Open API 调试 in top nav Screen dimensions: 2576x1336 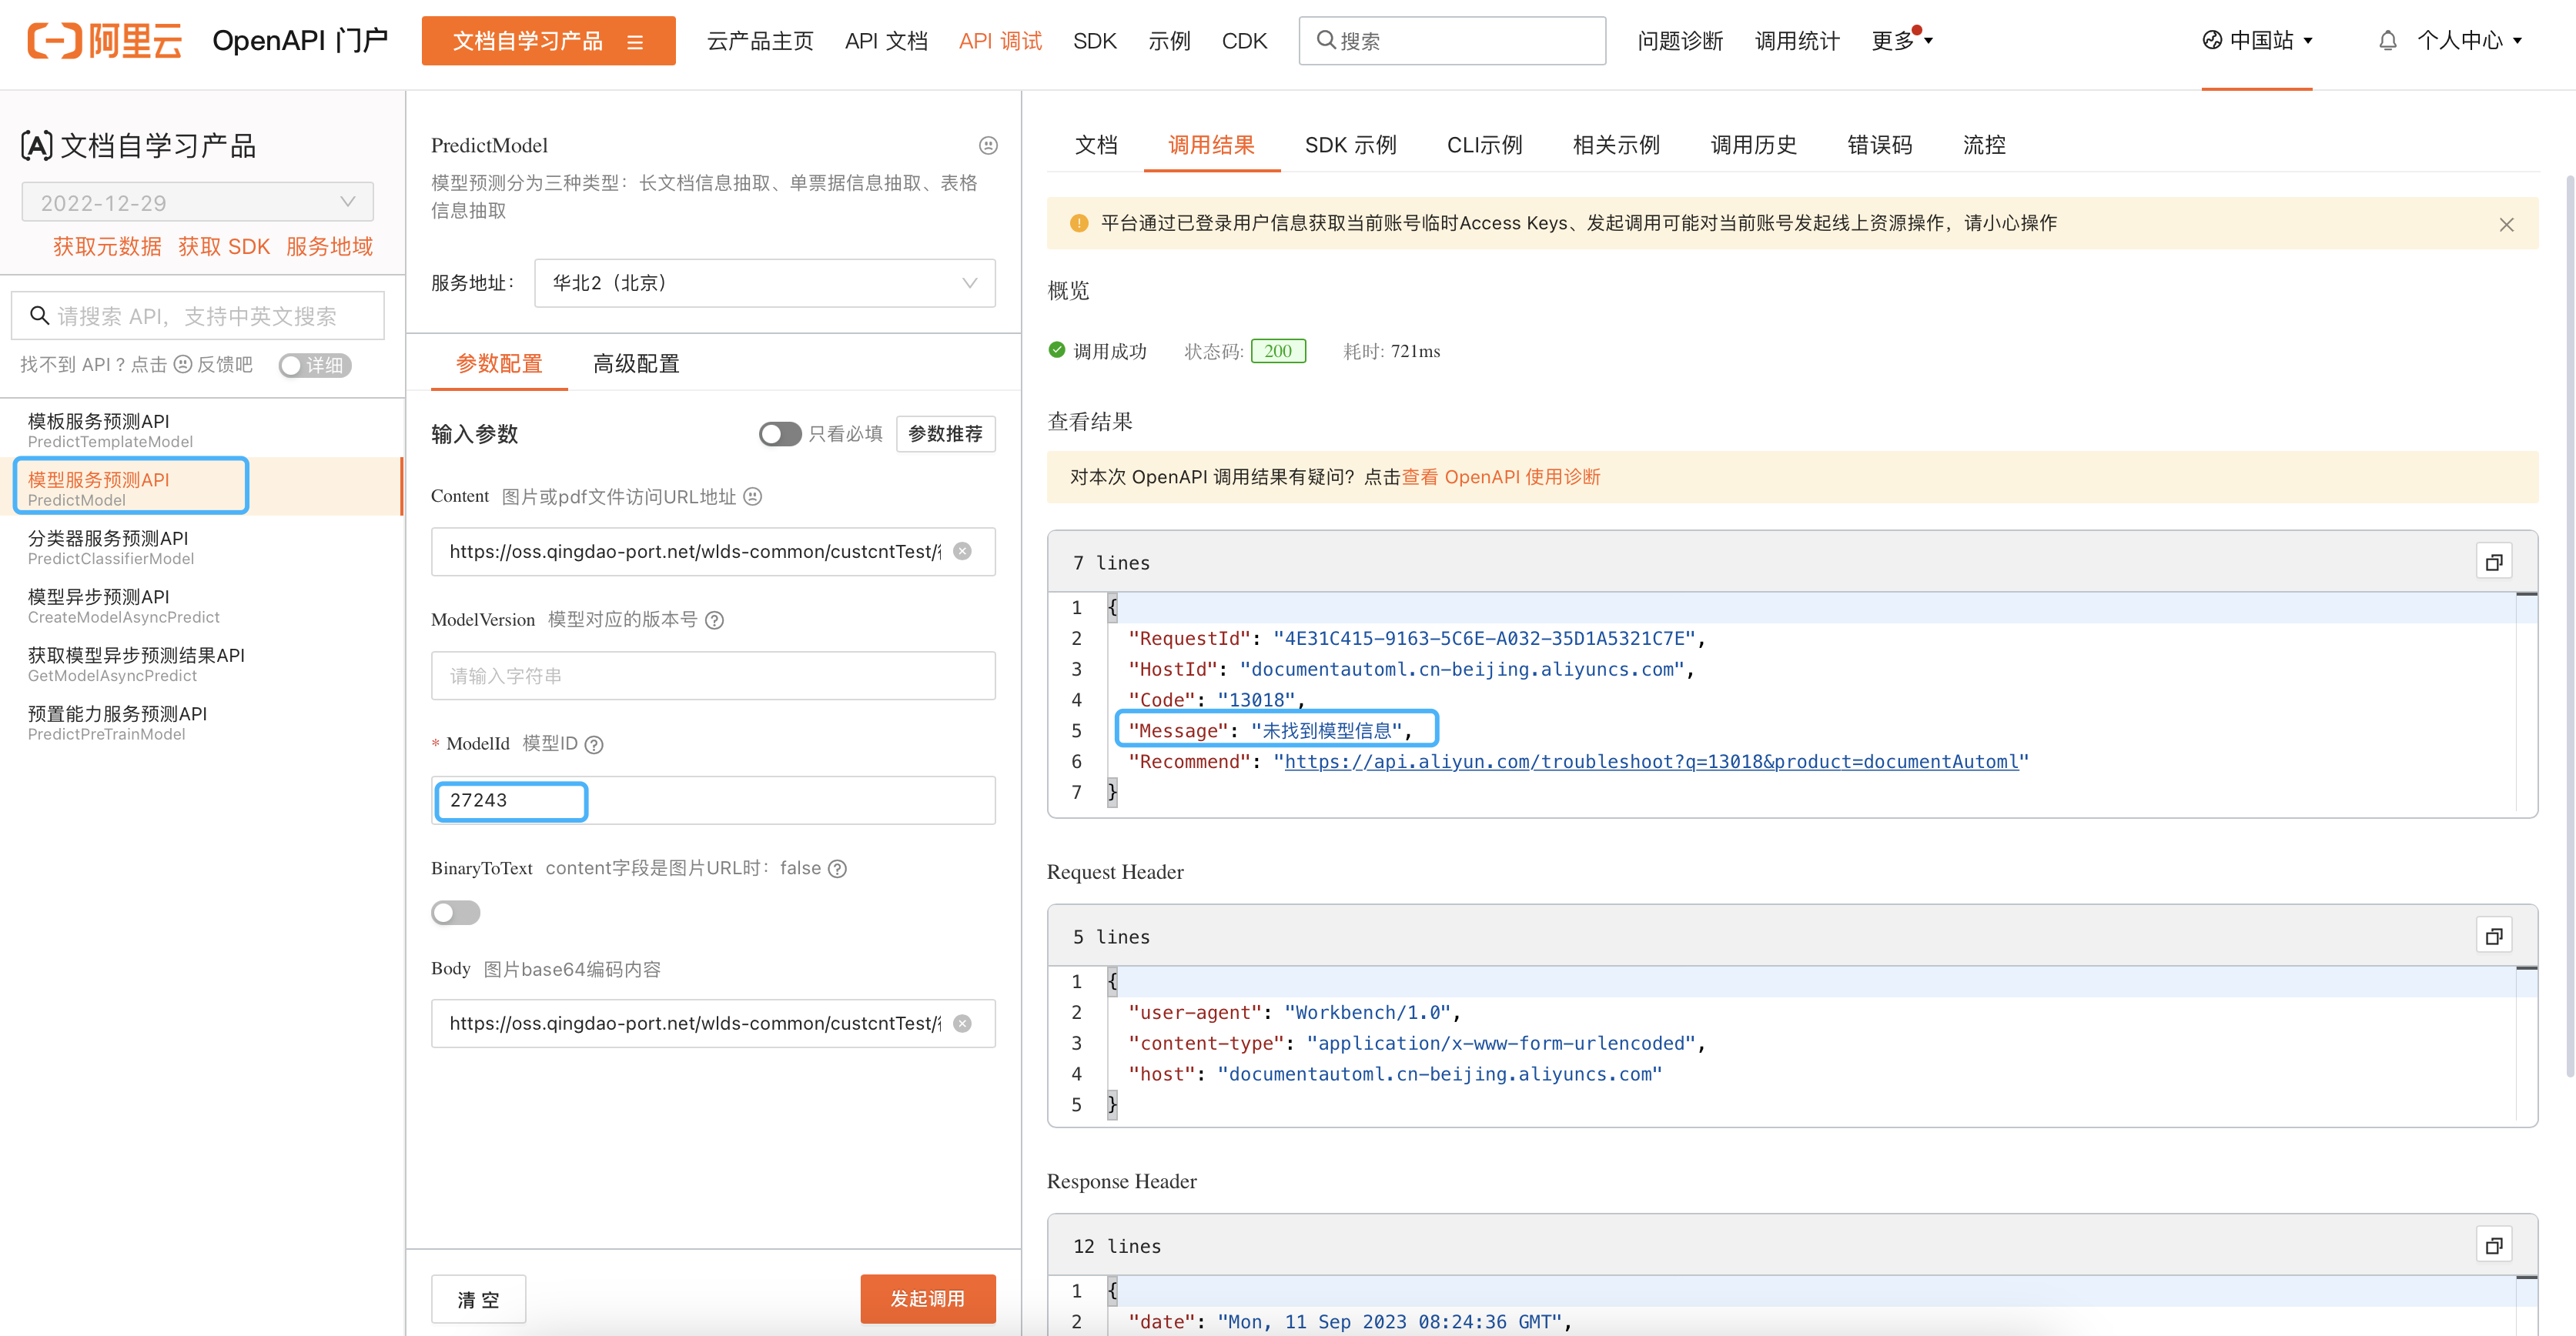1000,41
